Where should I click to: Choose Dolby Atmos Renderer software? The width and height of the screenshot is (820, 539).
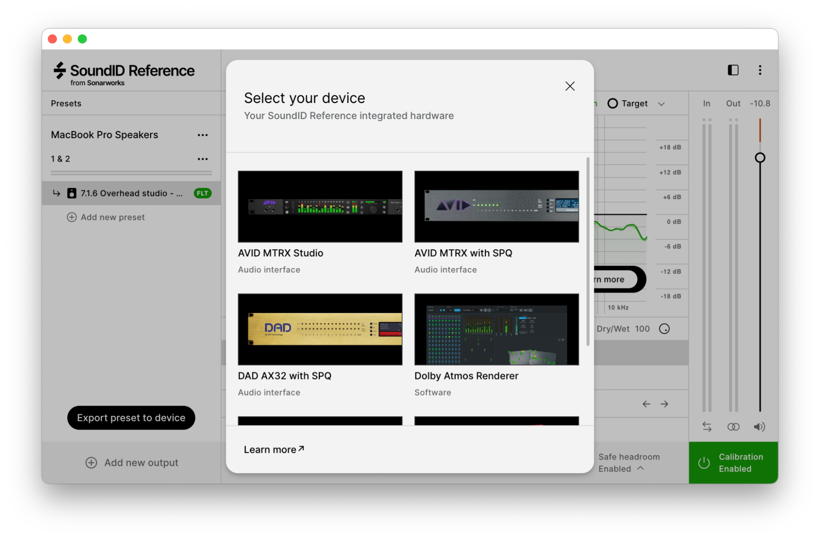(496, 329)
